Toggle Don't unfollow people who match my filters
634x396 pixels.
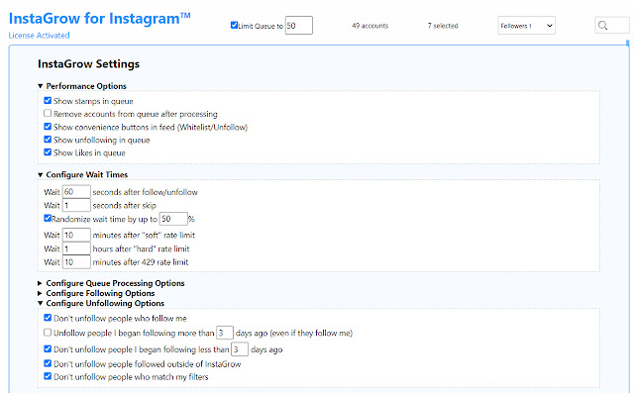pos(48,377)
